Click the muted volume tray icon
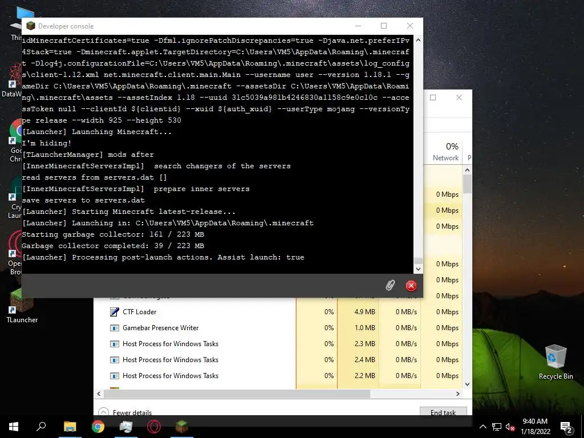This screenshot has width=584, height=438. (510, 427)
